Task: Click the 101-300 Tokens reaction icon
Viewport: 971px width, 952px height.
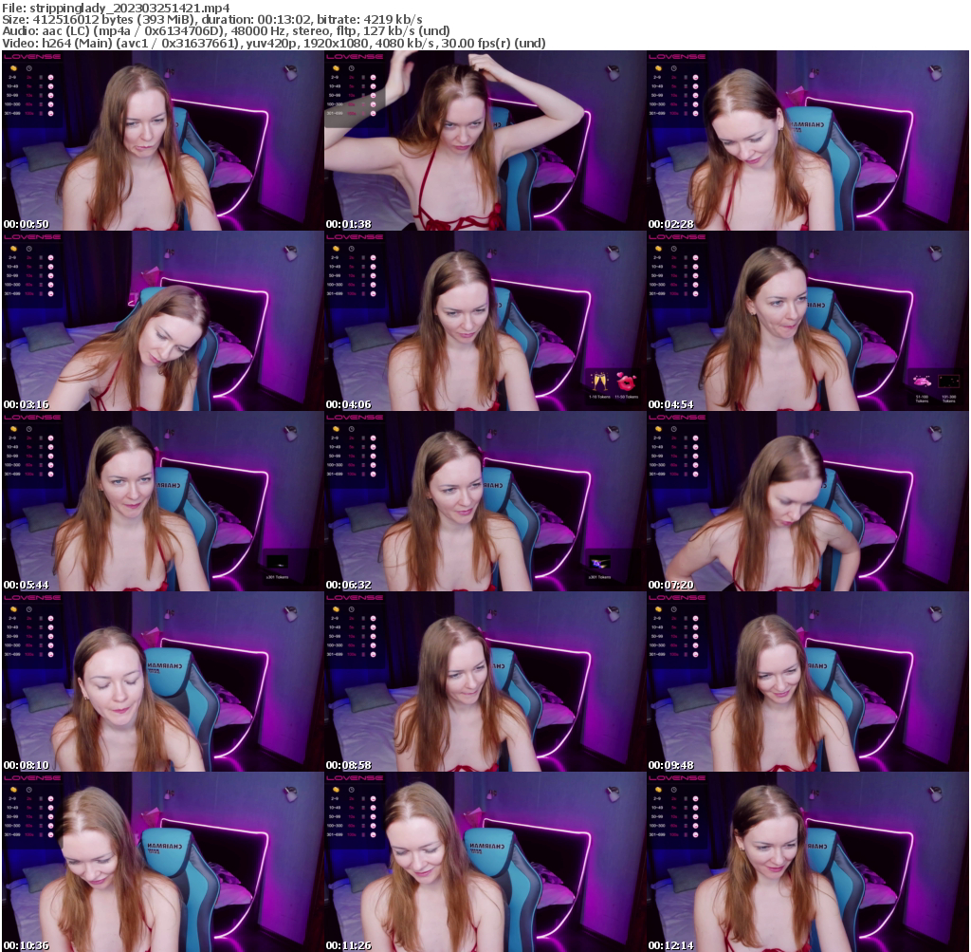Action: click(x=949, y=381)
